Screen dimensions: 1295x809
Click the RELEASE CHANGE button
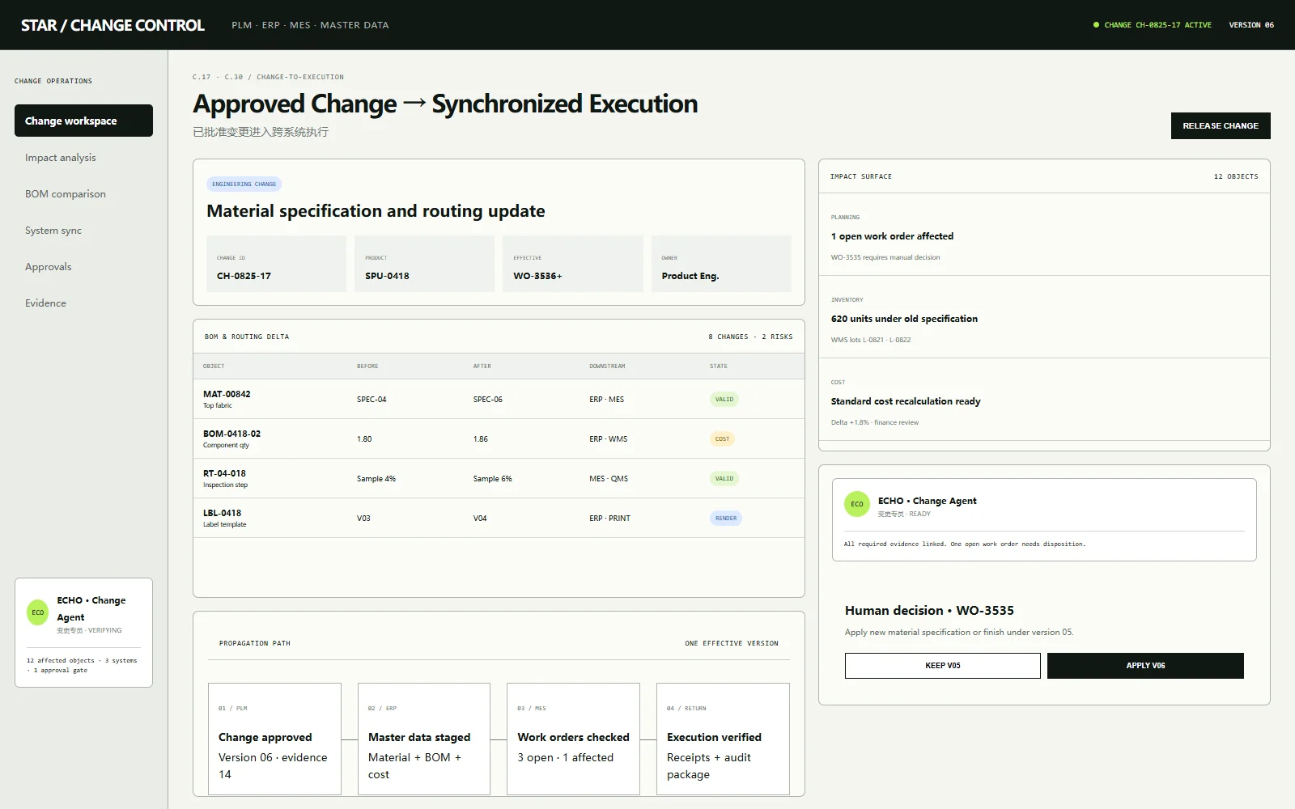(x=1221, y=126)
